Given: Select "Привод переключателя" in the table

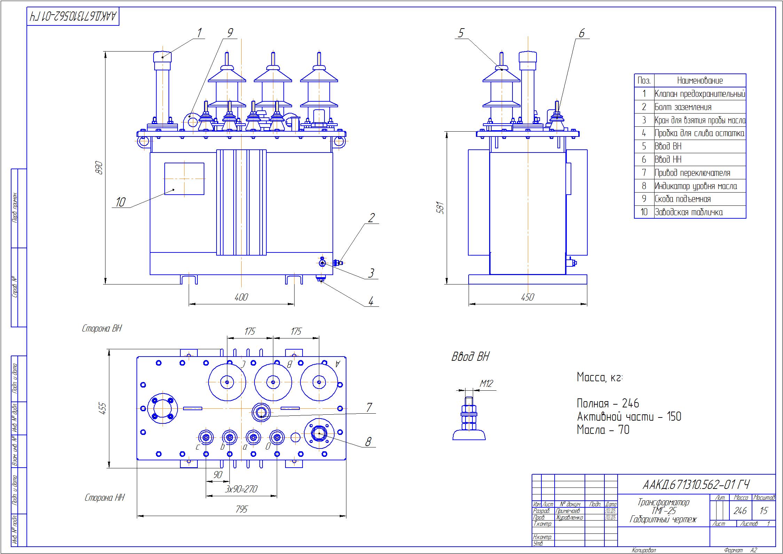Looking at the screenshot, I should pos(690,173).
